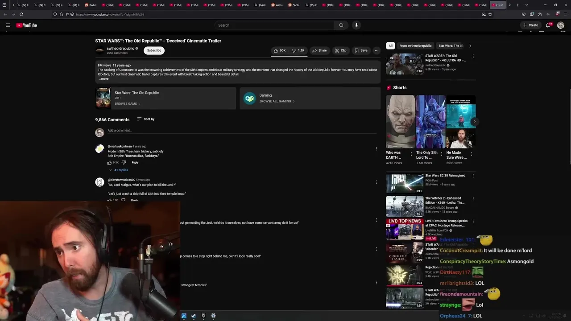Open options menu for @markuskorriman comment
Image resolution: width=571 pixels, height=321 pixels.
click(x=376, y=149)
